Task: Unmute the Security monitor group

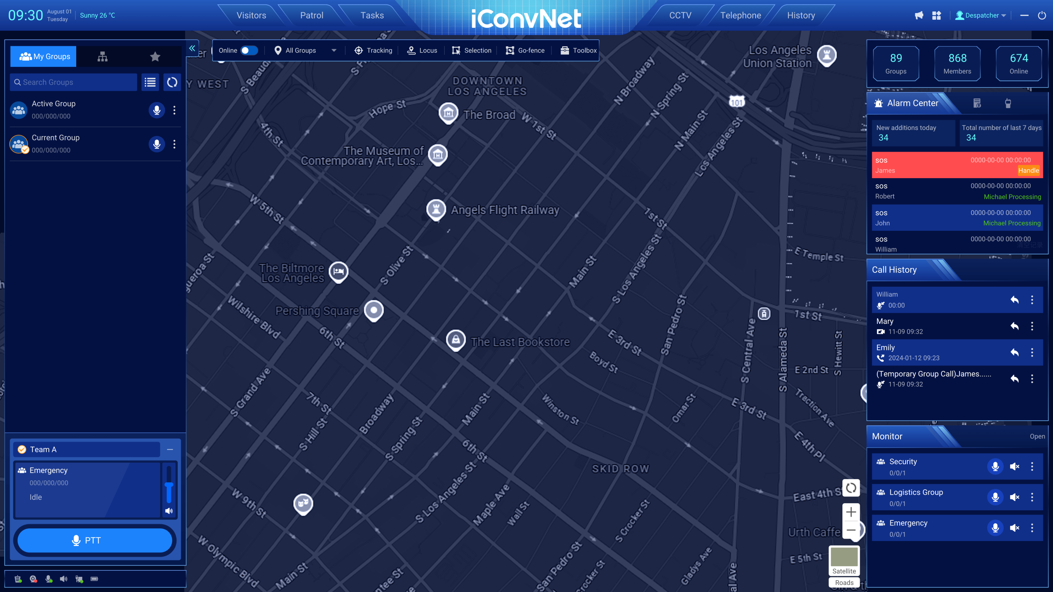Action: (x=1015, y=467)
